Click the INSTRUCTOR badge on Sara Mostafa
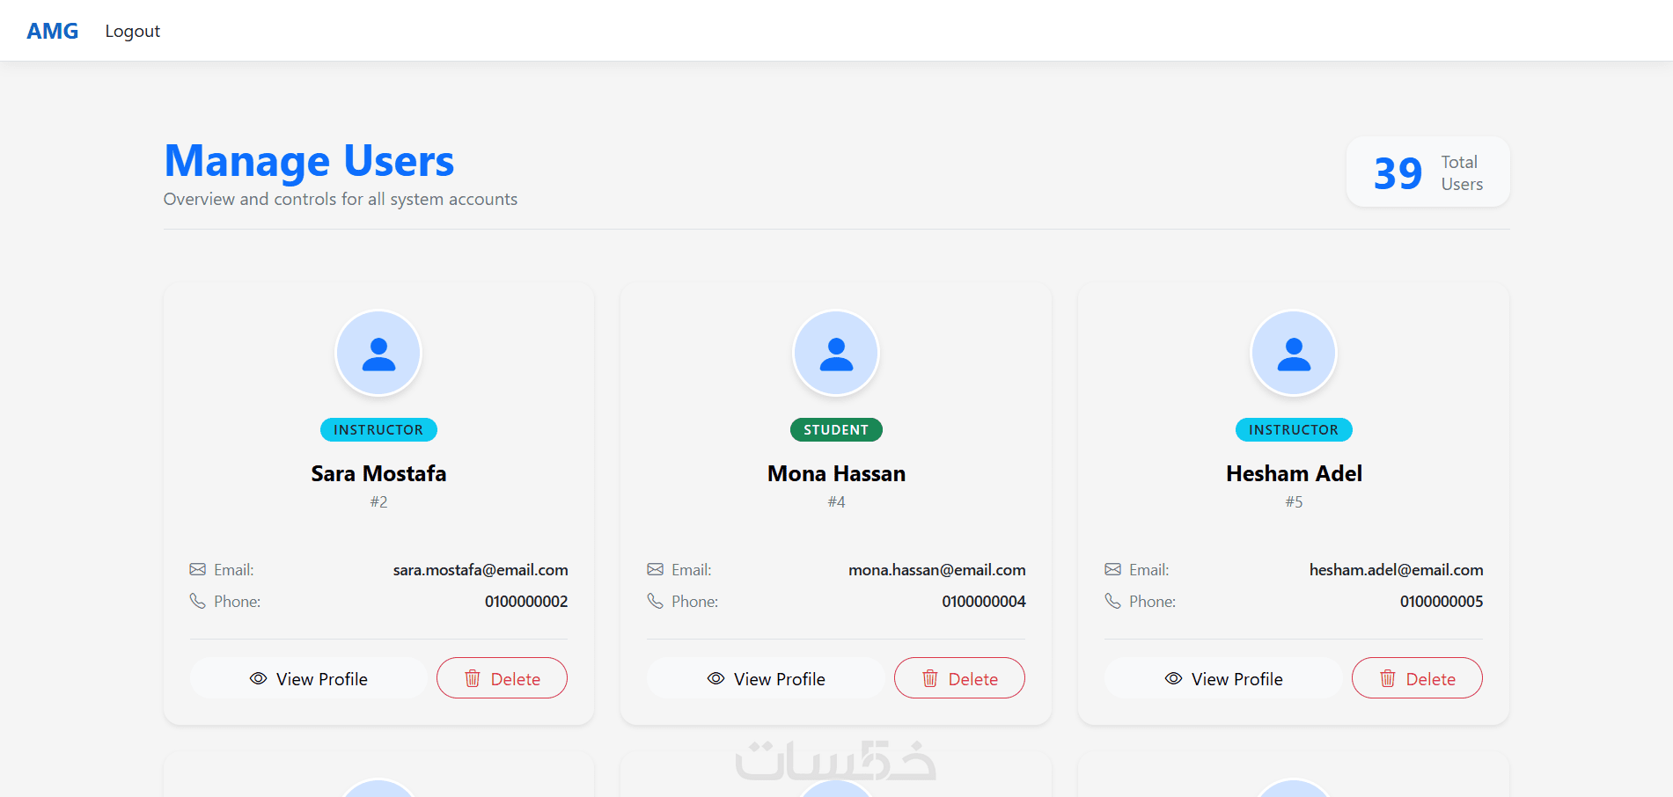 [x=378, y=429]
